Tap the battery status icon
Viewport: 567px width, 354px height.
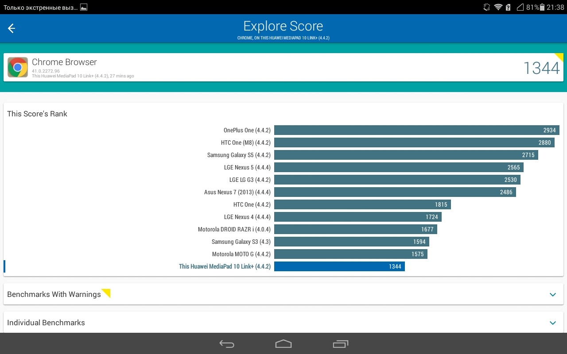pos(543,7)
